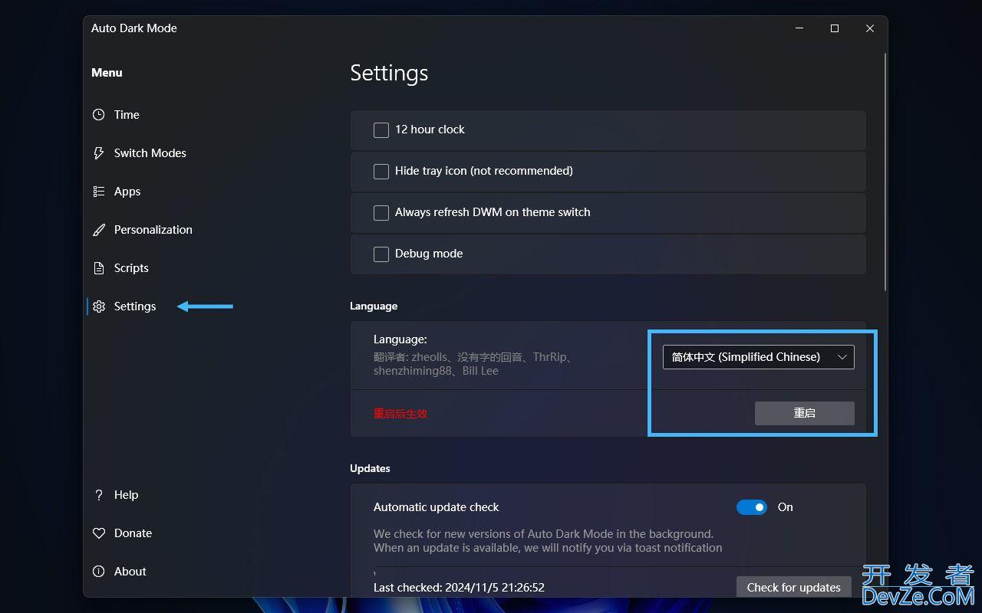Check Hide tray icon option
This screenshot has width=982, height=613.
point(381,172)
